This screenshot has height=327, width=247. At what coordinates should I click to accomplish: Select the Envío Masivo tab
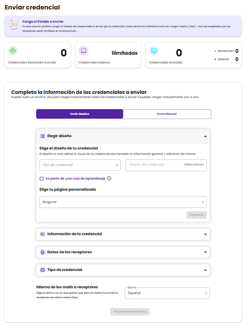click(79, 114)
